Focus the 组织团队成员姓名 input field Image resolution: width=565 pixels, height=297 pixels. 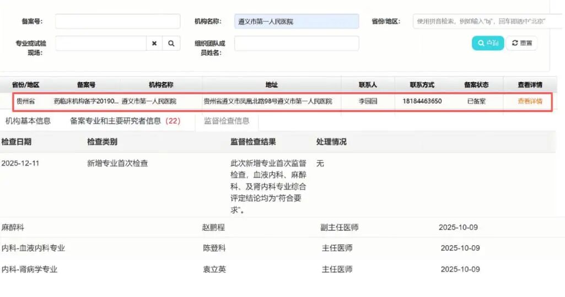(296, 44)
